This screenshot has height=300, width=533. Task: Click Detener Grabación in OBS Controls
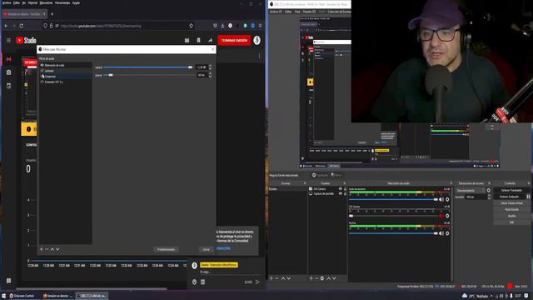point(510,197)
